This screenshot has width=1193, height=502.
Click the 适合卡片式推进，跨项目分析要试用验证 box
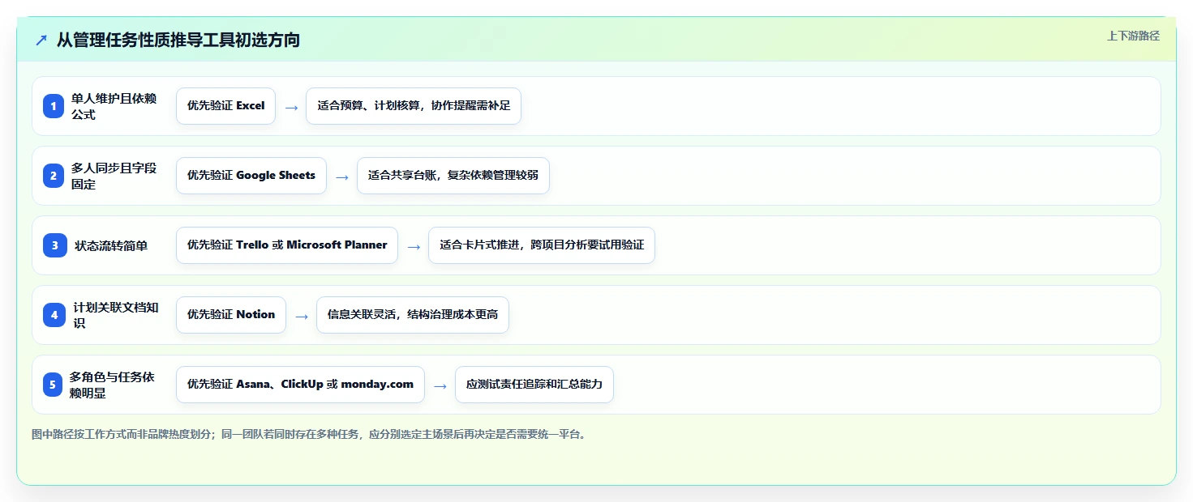pos(542,245)
